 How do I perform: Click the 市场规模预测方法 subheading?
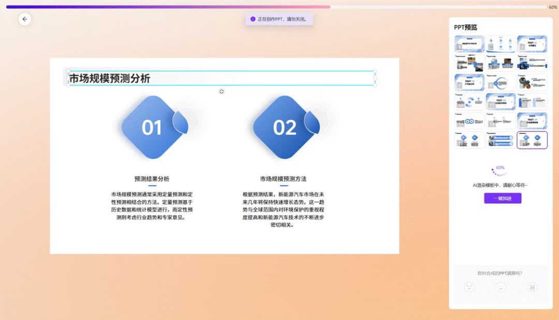pyautogui.click(x=283, y=179)
